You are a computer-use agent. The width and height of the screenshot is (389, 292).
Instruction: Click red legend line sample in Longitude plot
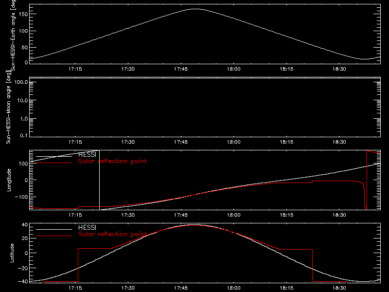coord(54,163)
